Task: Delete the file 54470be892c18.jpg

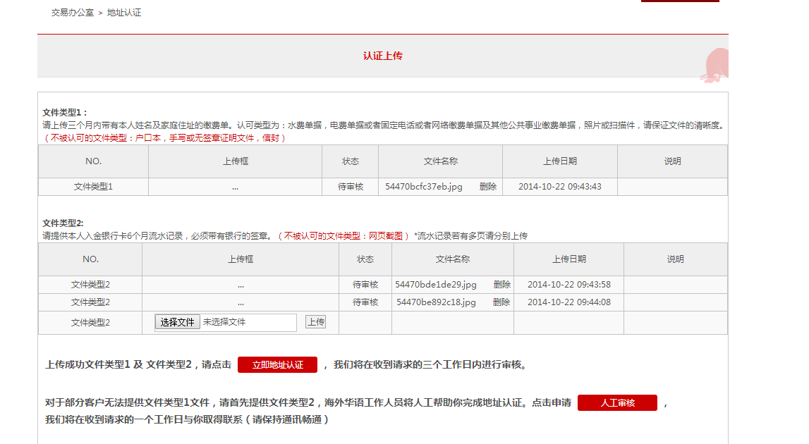Action: [x=501, y=302]
